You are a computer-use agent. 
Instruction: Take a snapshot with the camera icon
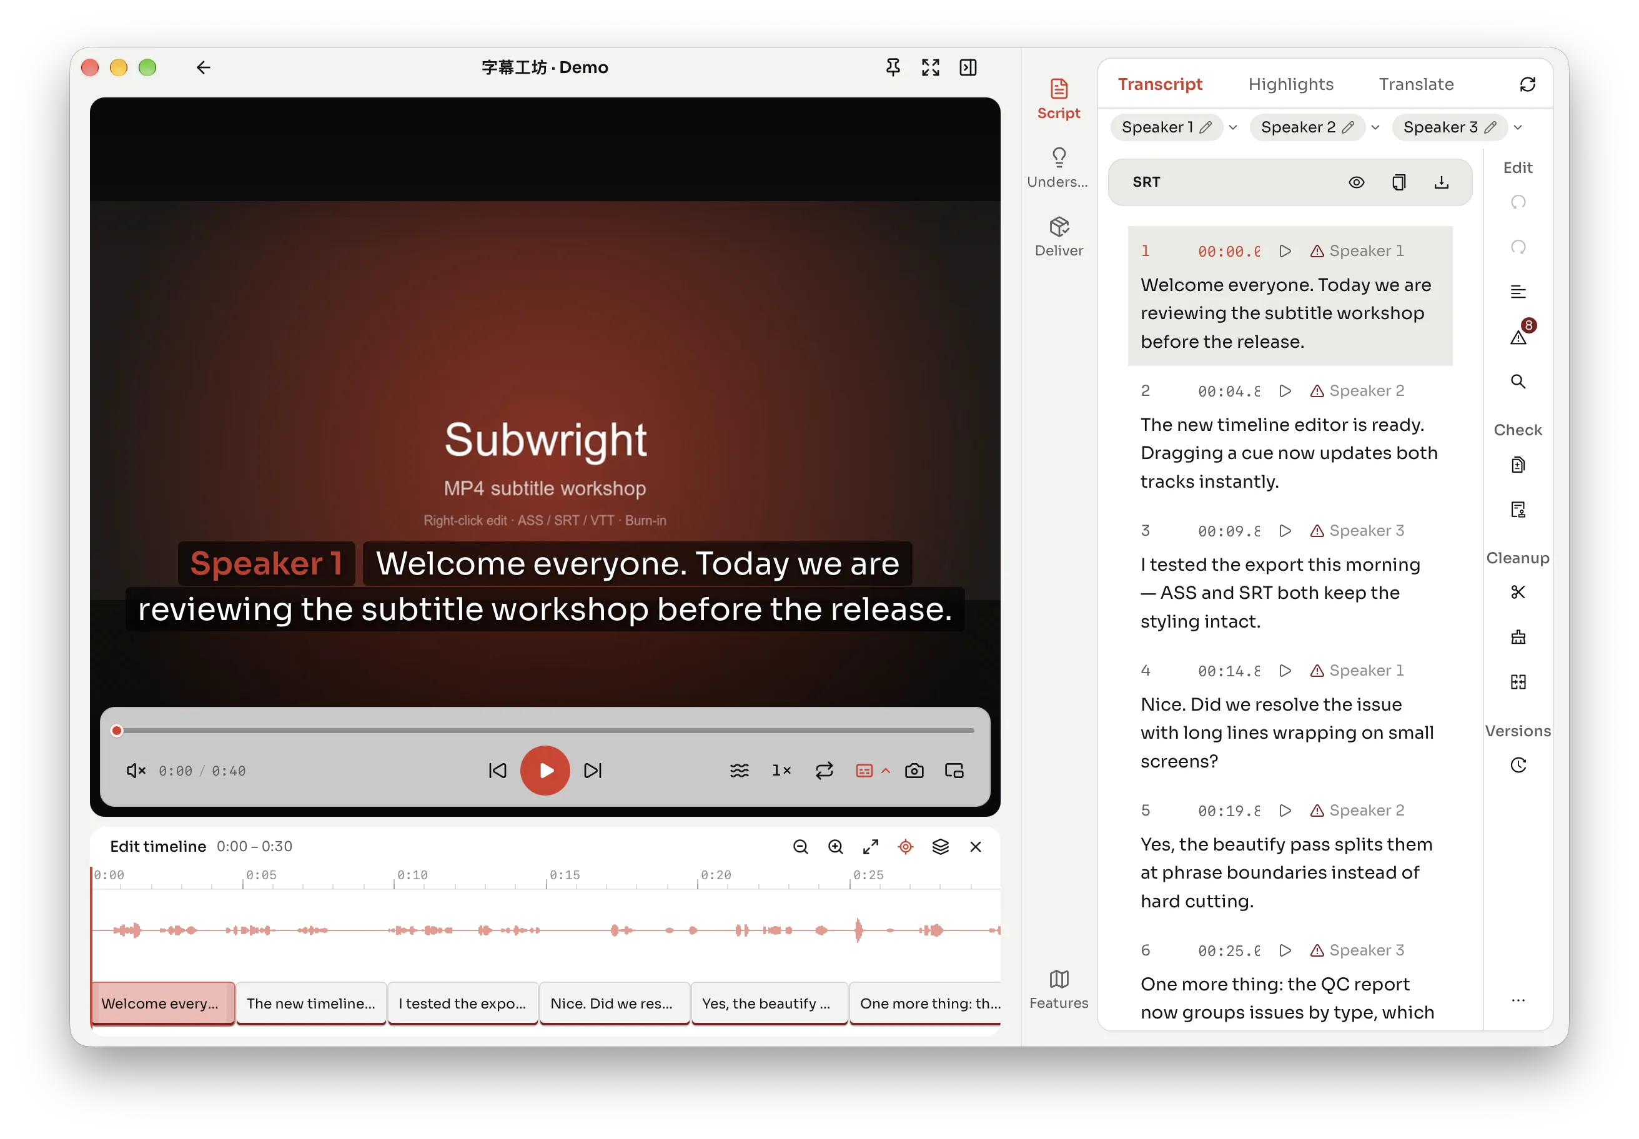pyautogui.click(x=914, y=771)
